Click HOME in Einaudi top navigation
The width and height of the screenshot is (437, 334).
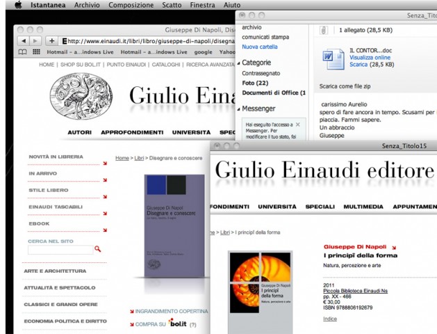tap(47, 65)
